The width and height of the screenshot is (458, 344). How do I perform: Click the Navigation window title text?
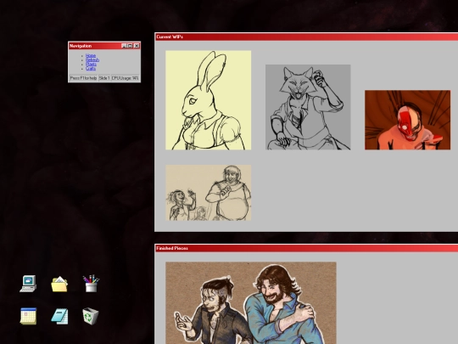81,46
